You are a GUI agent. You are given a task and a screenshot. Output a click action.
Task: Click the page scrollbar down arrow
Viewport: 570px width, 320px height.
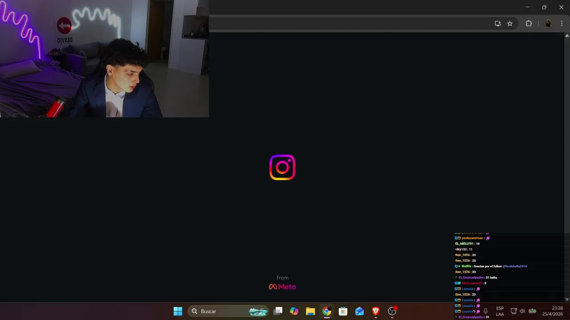(567, 300)
